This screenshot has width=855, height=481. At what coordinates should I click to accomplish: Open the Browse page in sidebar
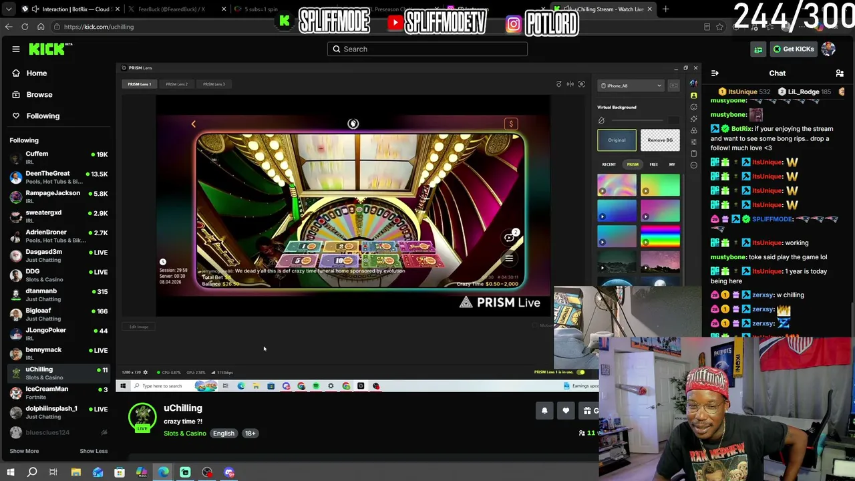coord(32,94)
